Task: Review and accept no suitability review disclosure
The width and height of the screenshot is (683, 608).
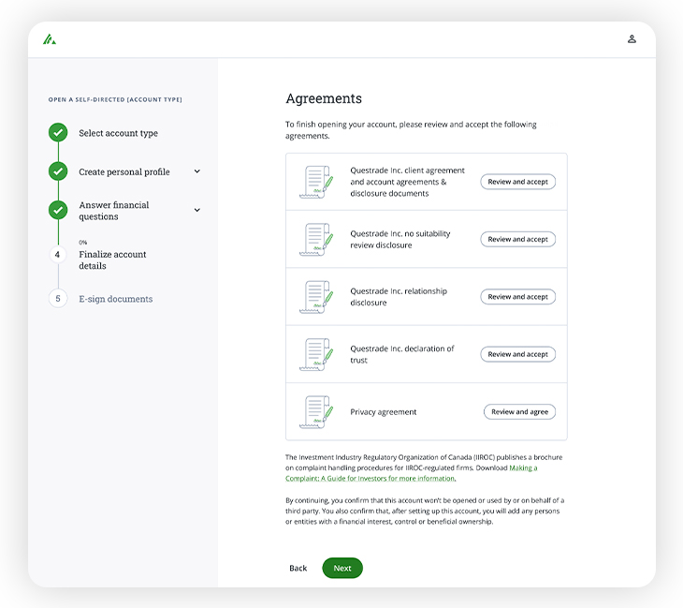Action: point(517,240)
